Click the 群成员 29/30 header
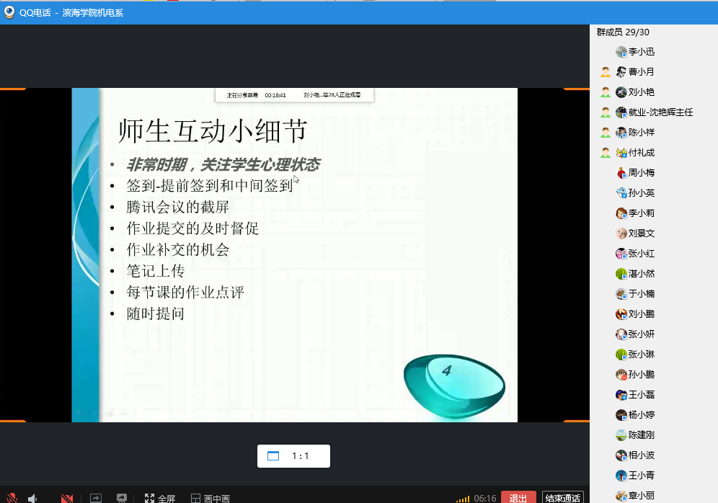Viewport: 718px width, 503px height. (x=623, y=32)
